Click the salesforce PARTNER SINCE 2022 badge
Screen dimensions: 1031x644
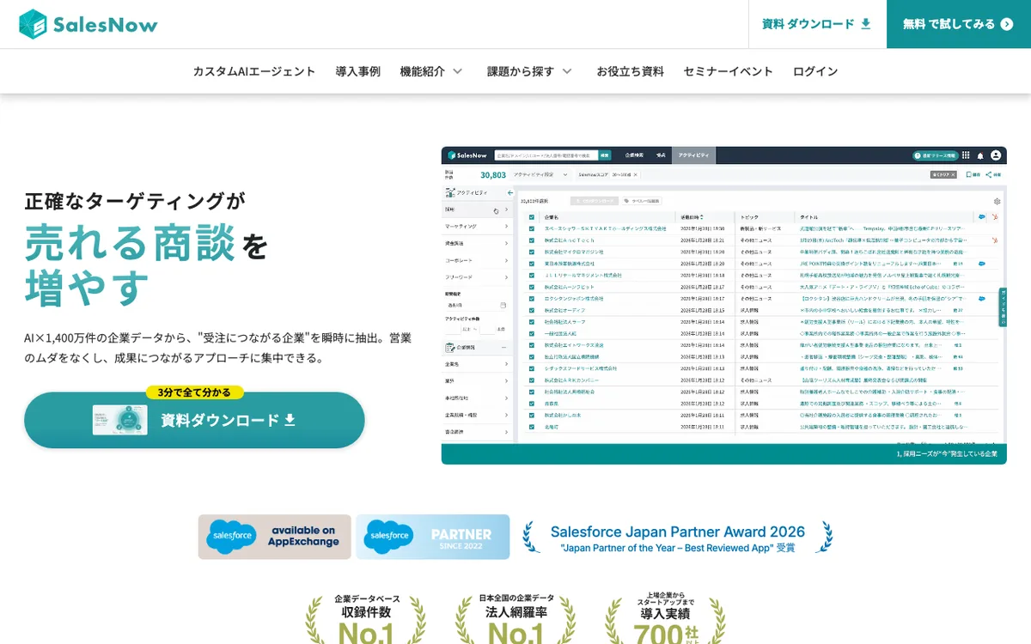pyautogui.click(x=433, y=537)
